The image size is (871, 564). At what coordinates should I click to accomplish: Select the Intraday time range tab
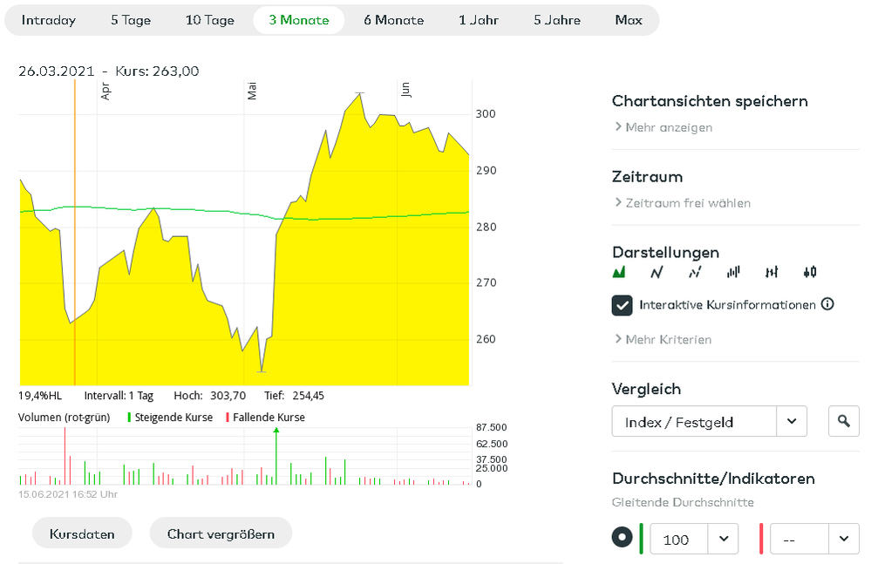tap(50, 19)
